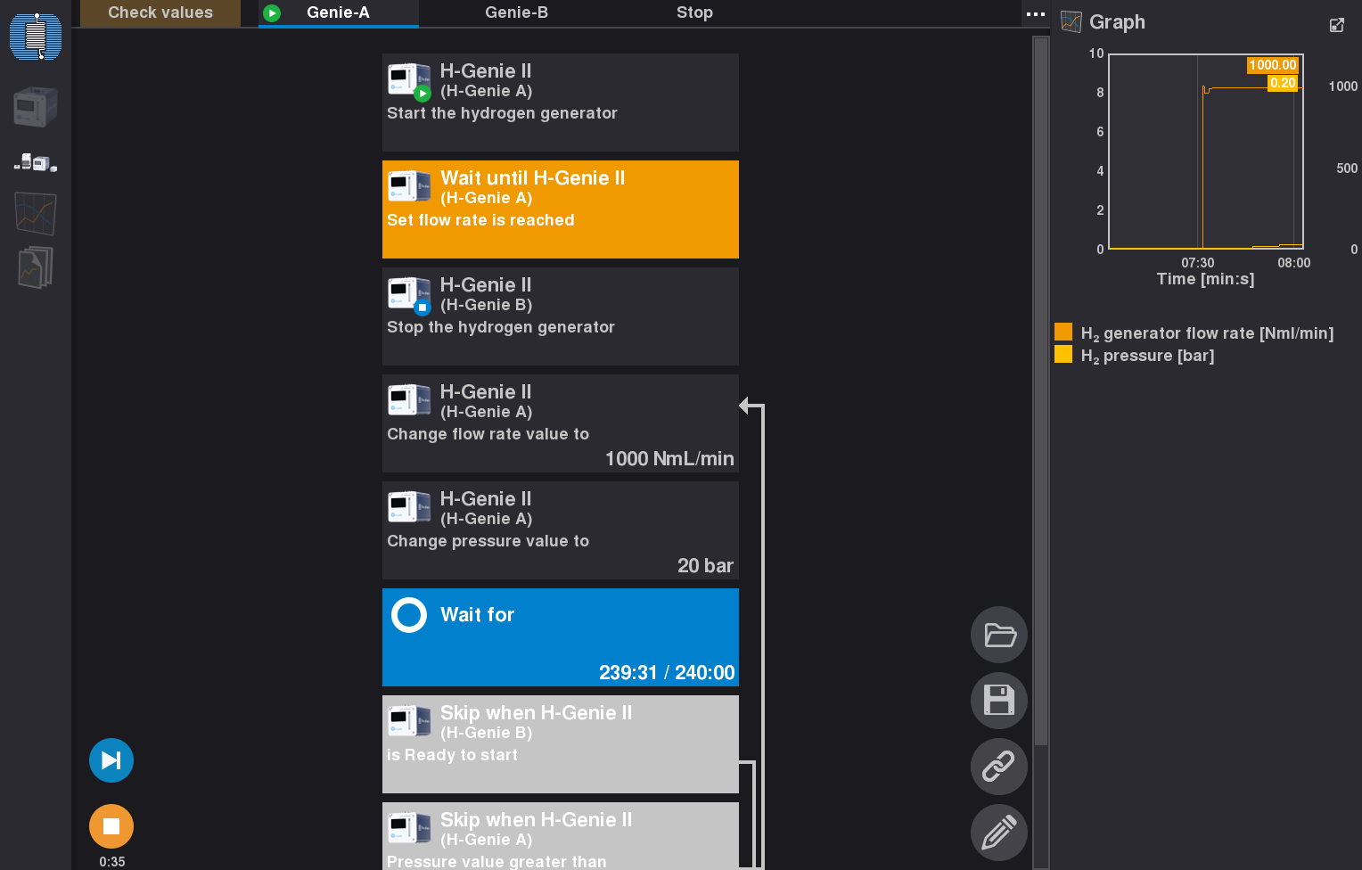Open a saved sequence with folder icon
This screenshot has width=1362, height=870.
(999, 635)
